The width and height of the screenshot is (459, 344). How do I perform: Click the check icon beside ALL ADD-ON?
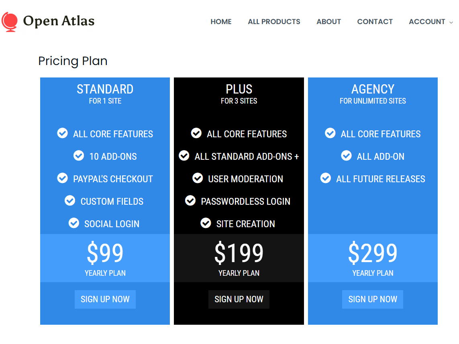346,156
